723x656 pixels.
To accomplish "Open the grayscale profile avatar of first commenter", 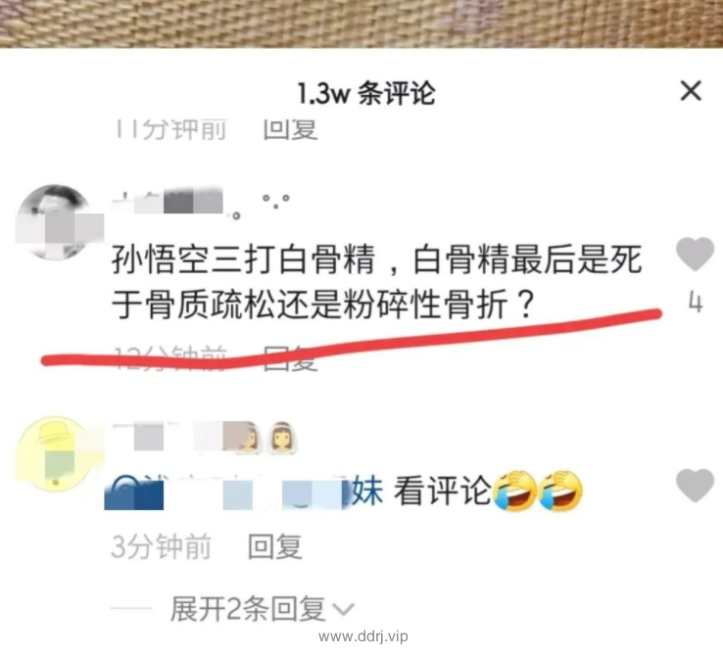I will click(55, 222).
